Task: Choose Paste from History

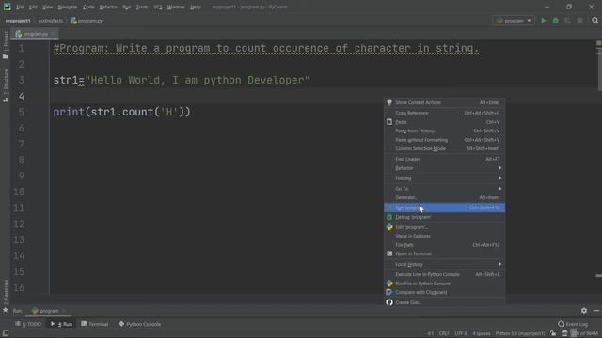Action: 445,131
